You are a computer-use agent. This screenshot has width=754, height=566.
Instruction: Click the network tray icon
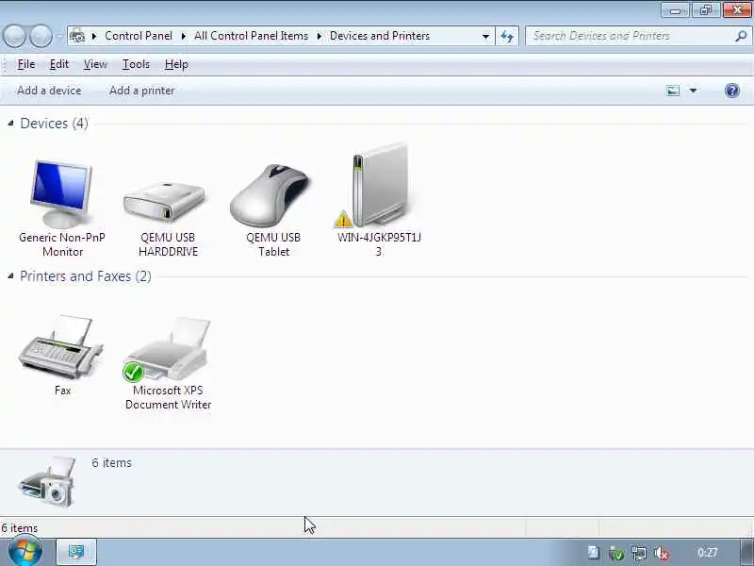639,553
